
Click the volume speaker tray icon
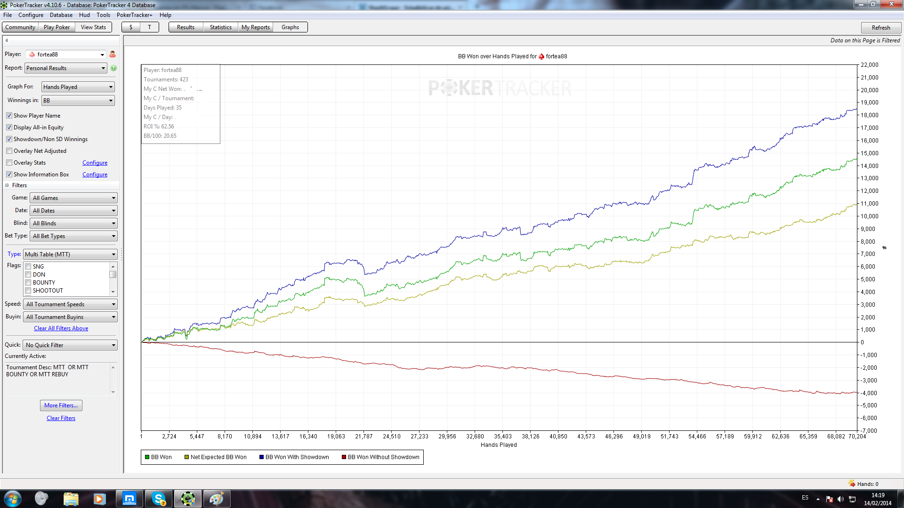point(840,499)
